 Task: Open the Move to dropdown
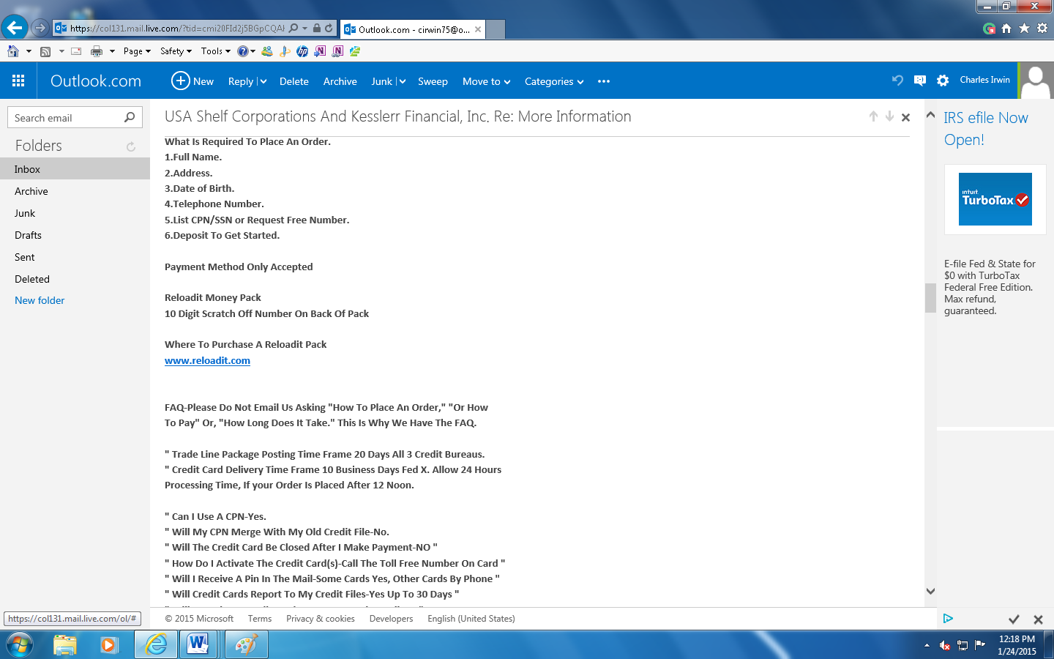pyautogui.click(x=486, y=81)
